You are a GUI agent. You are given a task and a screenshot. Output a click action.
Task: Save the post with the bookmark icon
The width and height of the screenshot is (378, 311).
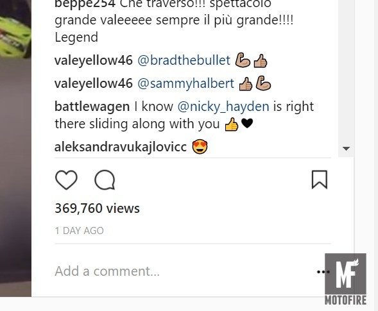[320, 180]
